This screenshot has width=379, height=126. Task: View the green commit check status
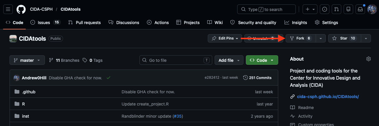[108, 78]
